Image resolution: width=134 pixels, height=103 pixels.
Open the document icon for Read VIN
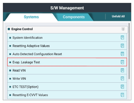pyautogui.click(x=122, y=70)
